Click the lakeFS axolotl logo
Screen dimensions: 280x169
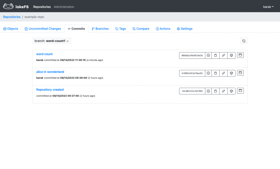pos(8,6)
